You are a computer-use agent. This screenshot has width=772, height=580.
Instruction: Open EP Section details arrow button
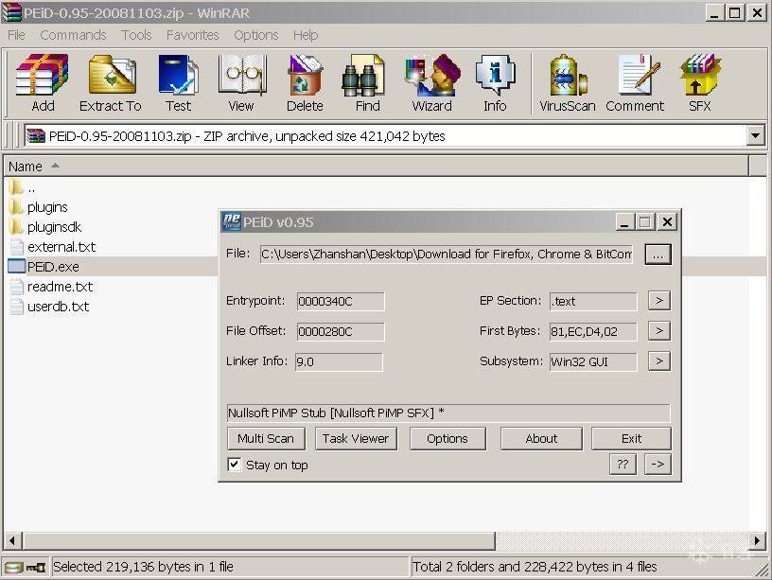click(659, 300)
